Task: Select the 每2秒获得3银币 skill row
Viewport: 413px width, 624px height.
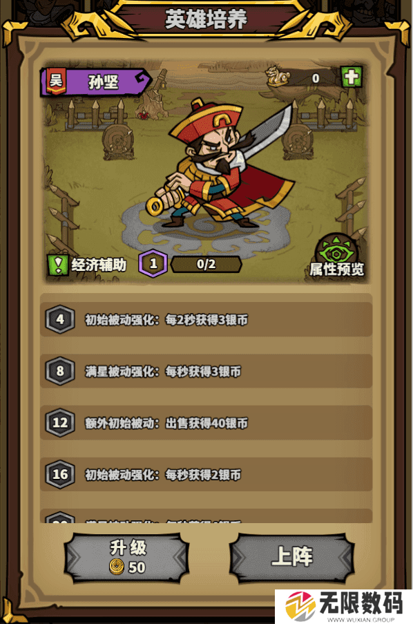Action: click(206, 319)
